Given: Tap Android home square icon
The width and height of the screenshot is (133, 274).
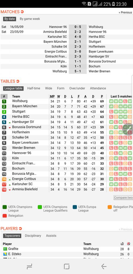Looking at the screenshot, I should (66, 267).
